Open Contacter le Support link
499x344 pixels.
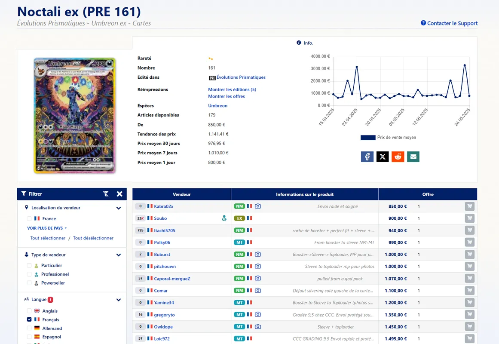click(449, 23)
